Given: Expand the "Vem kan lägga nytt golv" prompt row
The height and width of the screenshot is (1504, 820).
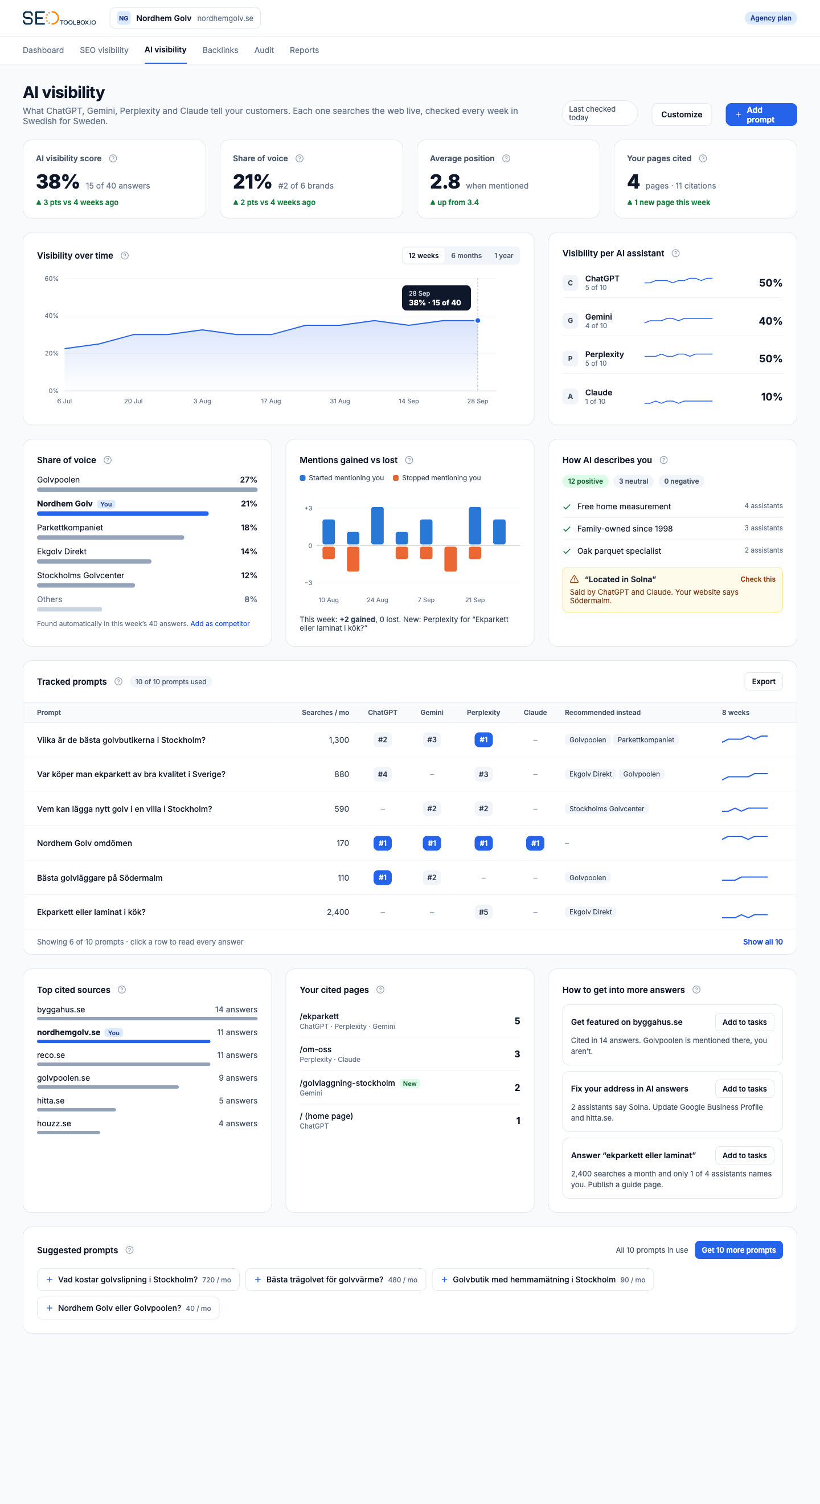Looking at the screenshot, I should pos(409,808).
